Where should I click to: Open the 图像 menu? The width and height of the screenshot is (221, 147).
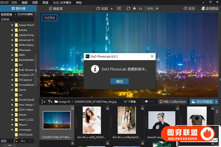[x=45, y=2]
